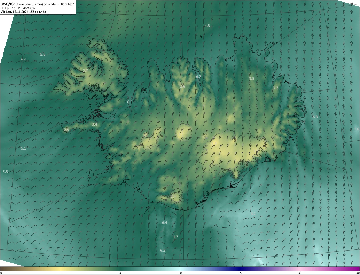Viewport: 360px width, 275px height.
Task: Click the 6.3 value near the bottom
Action: tap(163, 250)
